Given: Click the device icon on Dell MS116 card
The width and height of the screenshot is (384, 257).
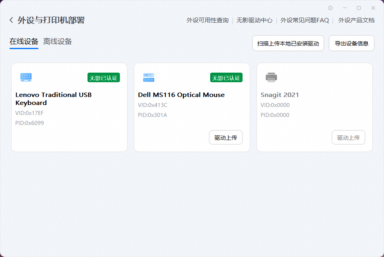Looking at the screenshot, I should (x=149, y=77).
